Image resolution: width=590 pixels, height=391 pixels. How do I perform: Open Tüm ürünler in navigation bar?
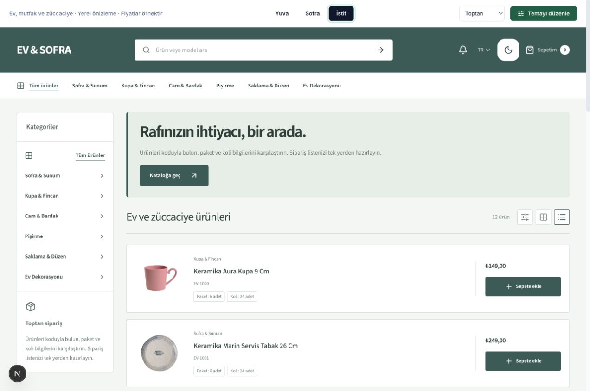(x=44, y=86)
